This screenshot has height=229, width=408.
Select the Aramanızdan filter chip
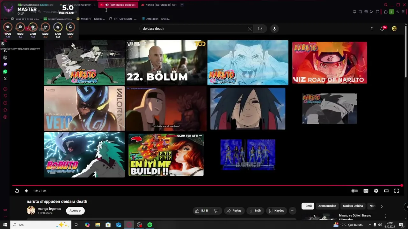tap(327, 206)
